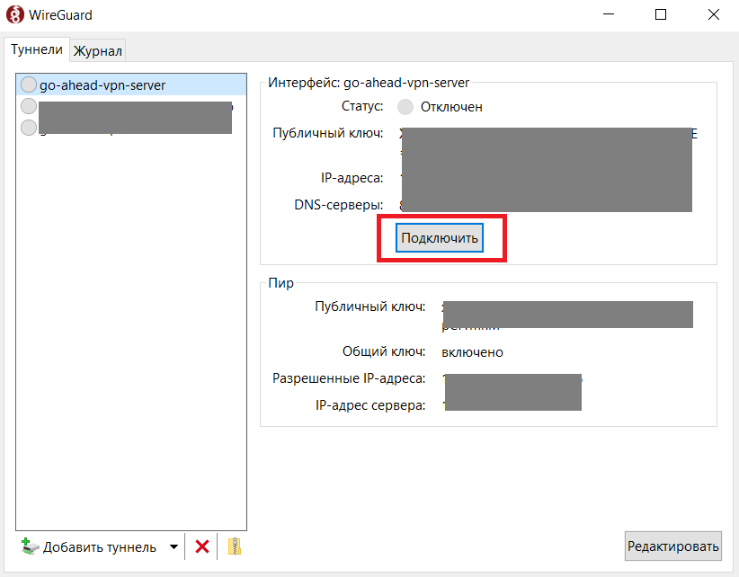Screen dimensions: 739x577
Task: Switch to the Журнал tab
Action: click(97, 51)
